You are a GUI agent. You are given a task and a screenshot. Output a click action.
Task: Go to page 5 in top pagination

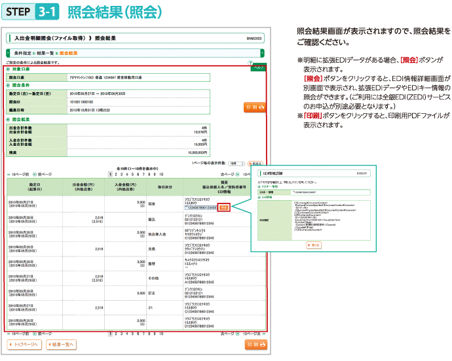click(132, 175)
